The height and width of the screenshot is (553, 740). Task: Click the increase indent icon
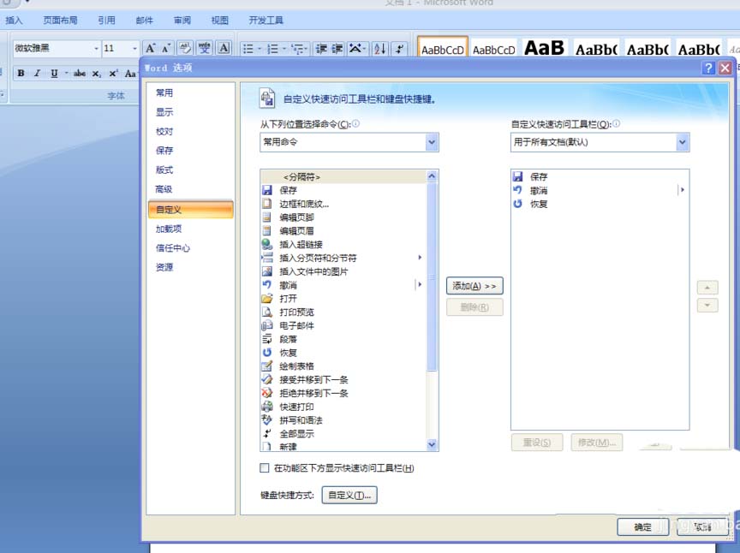(337, 49)
